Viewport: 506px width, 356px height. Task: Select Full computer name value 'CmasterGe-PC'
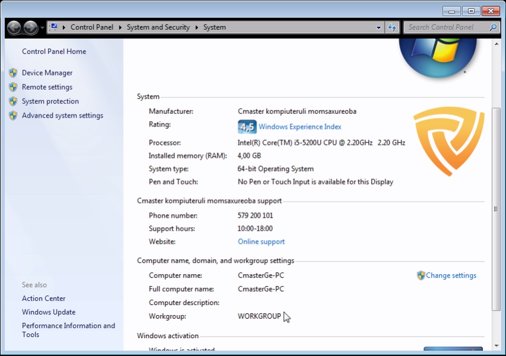coord(261,289)
